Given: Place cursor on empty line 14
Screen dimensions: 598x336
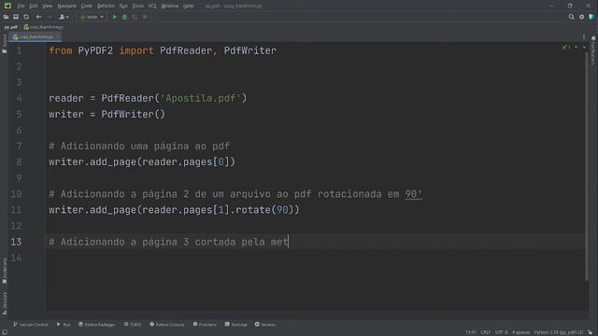Looking at the screenshot, I should point(315,258).
